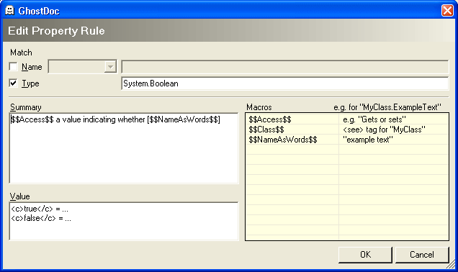Screen dimensions: 458x272
Task: Click inside the Summary text box
Action: click(124, 148)
